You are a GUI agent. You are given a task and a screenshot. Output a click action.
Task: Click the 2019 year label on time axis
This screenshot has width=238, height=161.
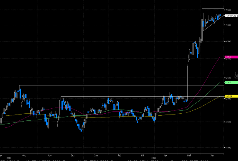[x=154, y=158]
